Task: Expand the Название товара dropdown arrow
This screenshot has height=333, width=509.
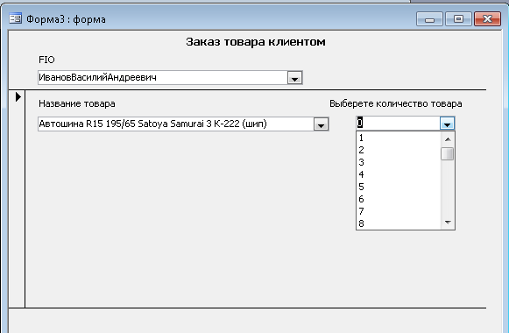Action: pyautogui.click(x=321, y=124)
